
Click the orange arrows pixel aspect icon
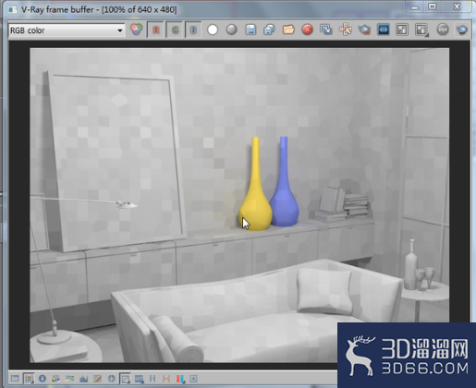(x=166, y=379)
